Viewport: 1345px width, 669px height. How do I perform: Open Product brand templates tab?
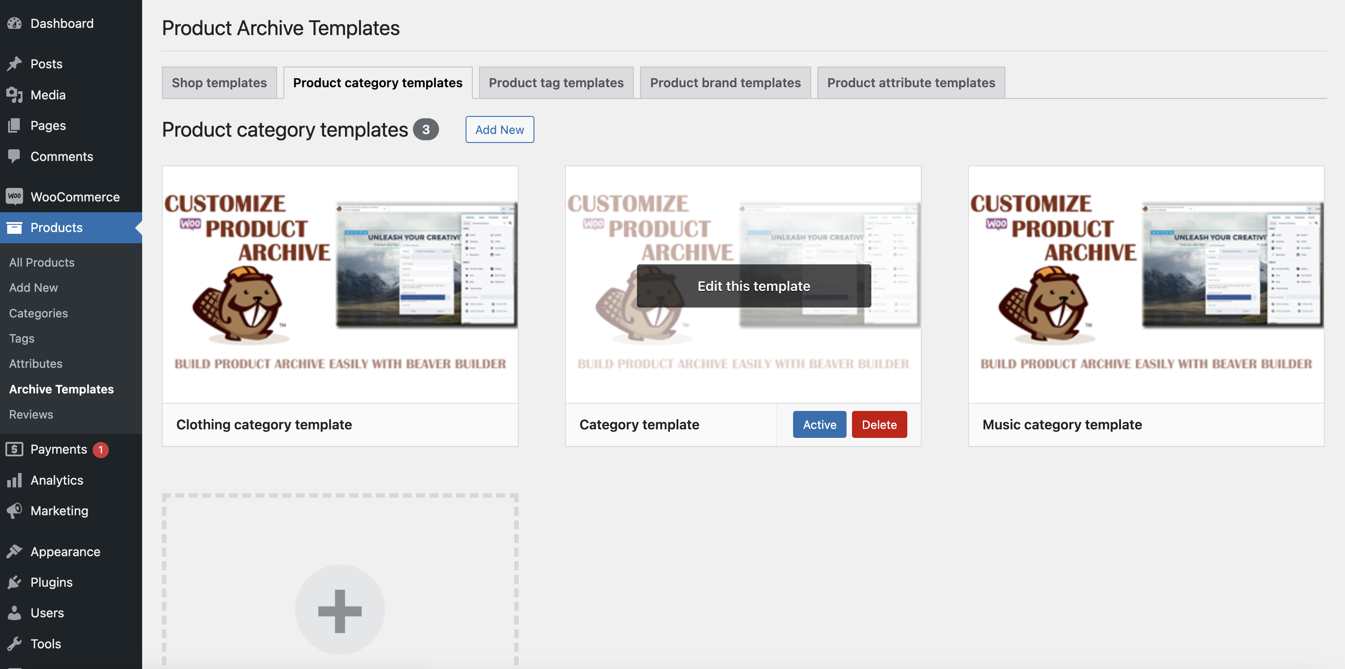[725, 82]
